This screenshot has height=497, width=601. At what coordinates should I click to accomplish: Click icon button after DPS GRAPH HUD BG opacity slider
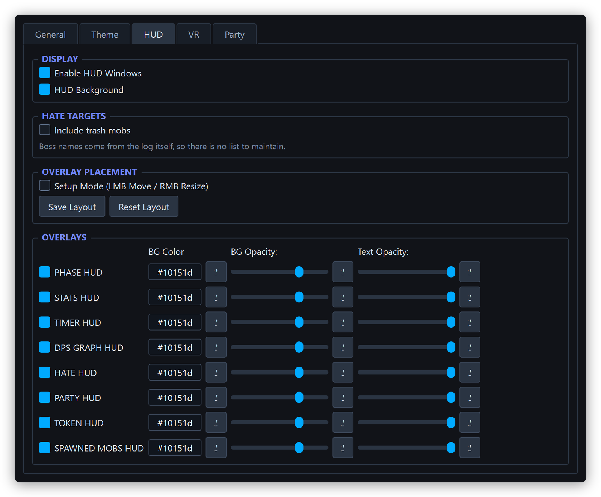pos(343,347)
